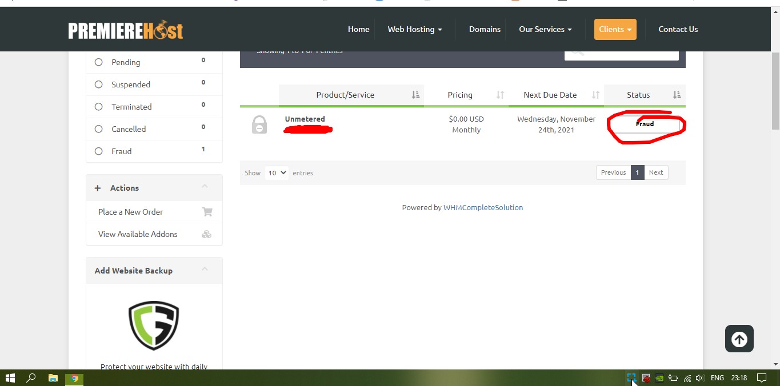780x386 pixels.
Task: Expand the Web Hosting menu
Action: tap(414, 29)
